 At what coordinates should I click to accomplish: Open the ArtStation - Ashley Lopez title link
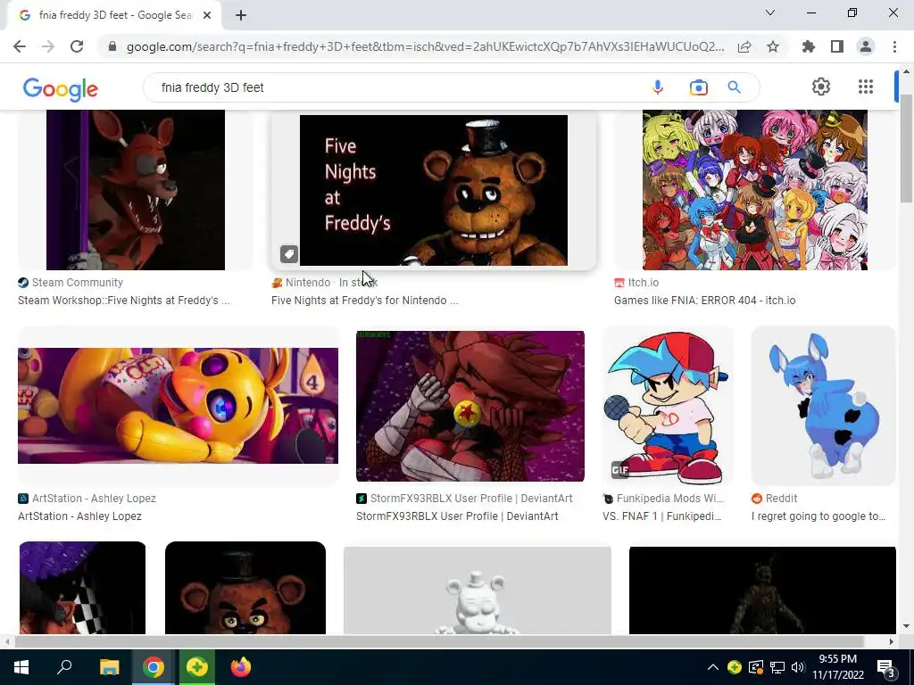[79, 516]
